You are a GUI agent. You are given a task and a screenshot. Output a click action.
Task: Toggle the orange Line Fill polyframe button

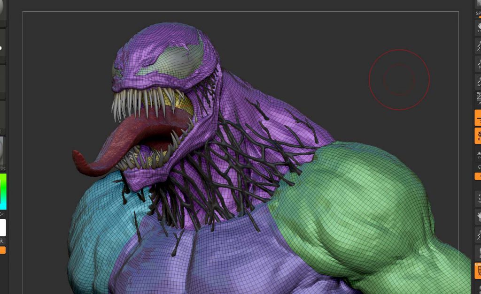pos(478,270)
